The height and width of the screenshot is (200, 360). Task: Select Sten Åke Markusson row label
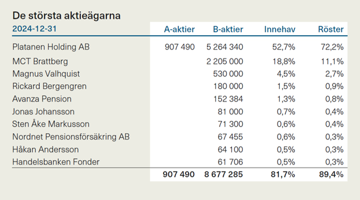51,124
